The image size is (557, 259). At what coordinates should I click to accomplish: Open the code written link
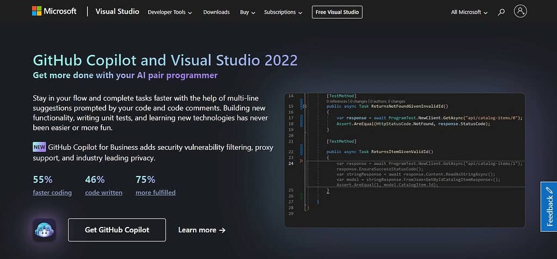coord(104,193)
